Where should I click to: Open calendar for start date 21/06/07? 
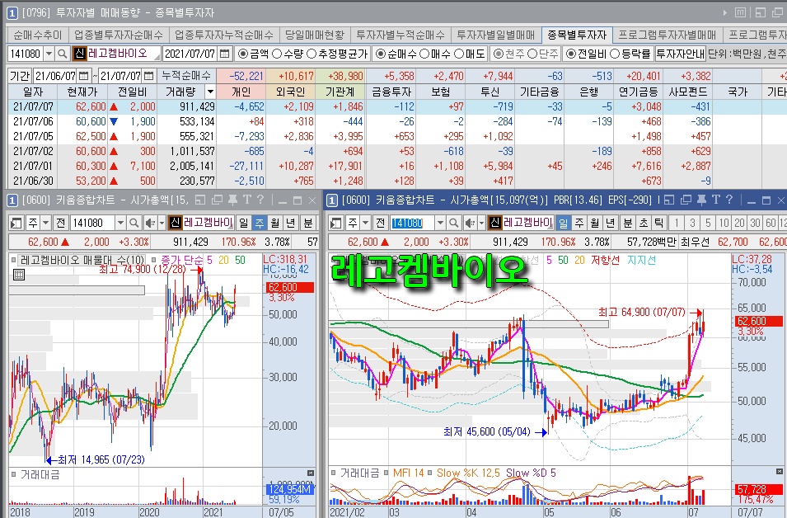(84, 77)
